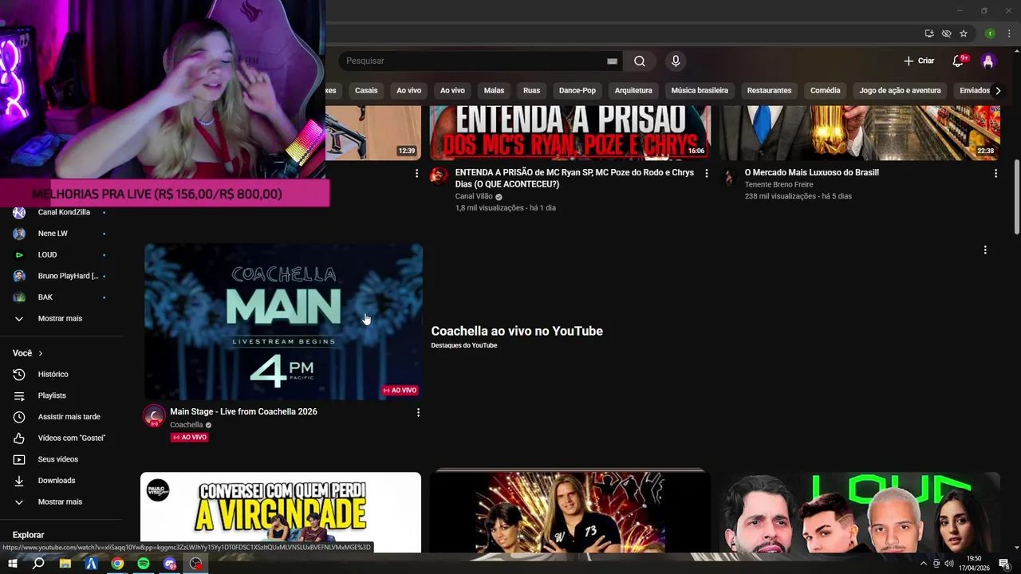
Task: Open the YouTube account avatar menu
Action: (x=988, y=61)
